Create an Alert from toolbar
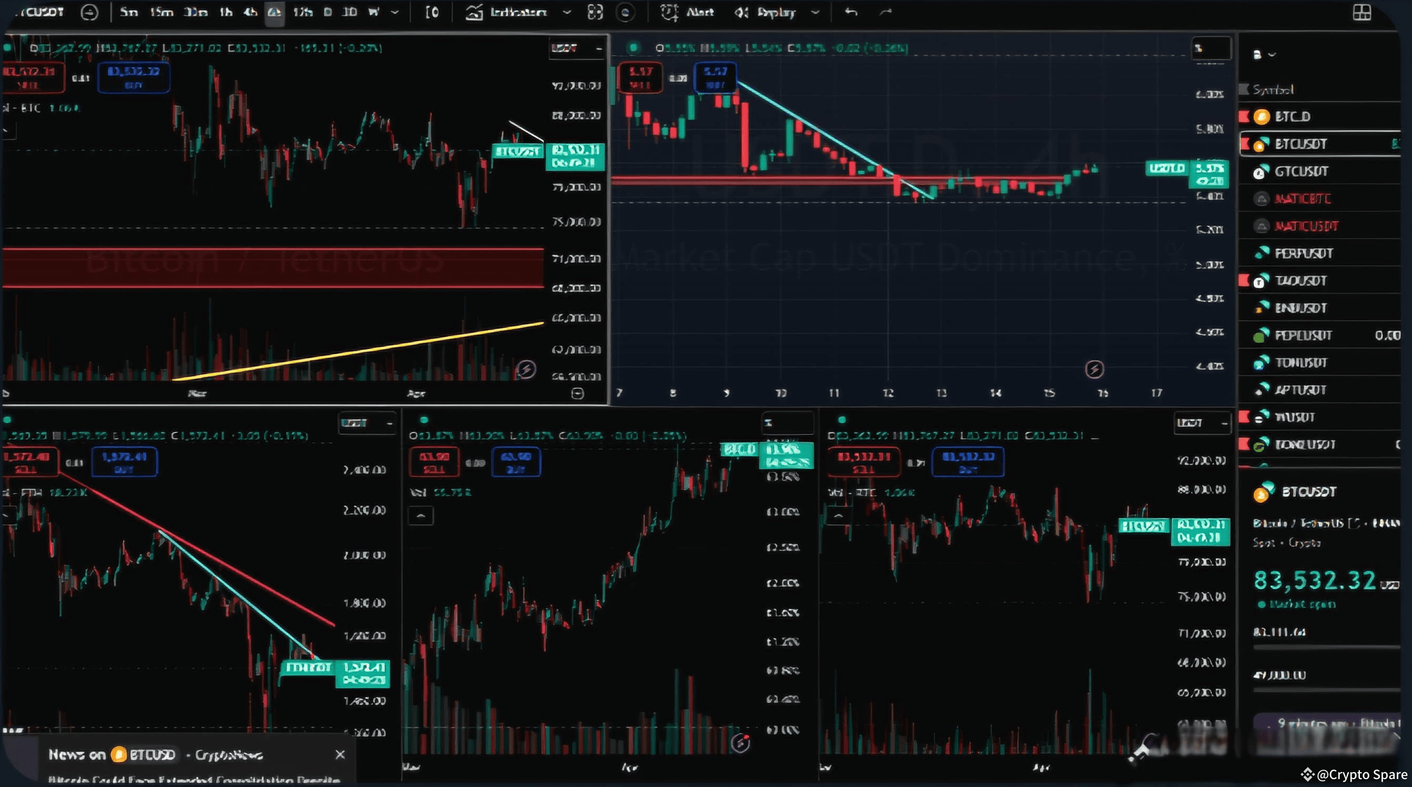Image resolution: width=1412 pixels, height=787 pixels. click(688, 12)
